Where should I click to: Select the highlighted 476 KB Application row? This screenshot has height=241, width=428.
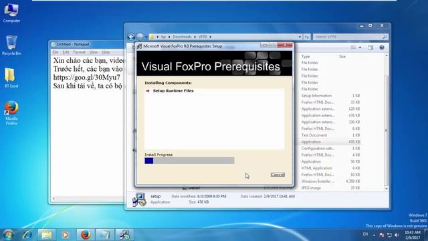330,142
